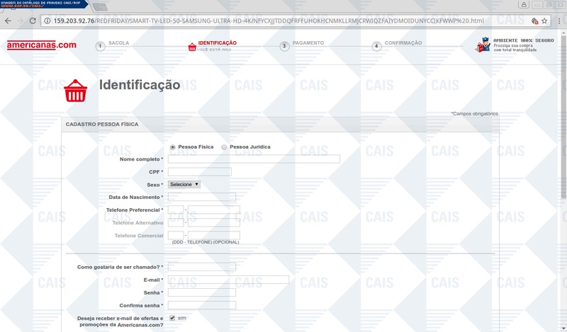Reload the page with the refresh icon

(x=33, y=21)
